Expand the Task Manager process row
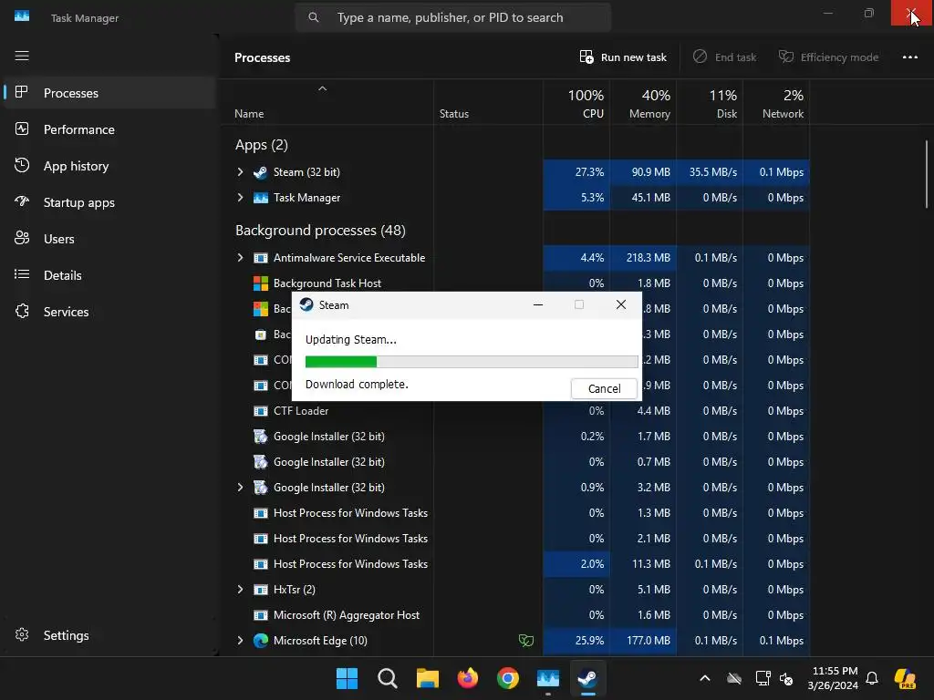 click(x=240, y=197)
